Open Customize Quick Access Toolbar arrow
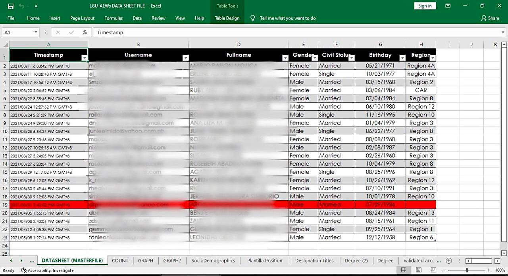Viewport: 508px width, 276px height. [36, 6]
